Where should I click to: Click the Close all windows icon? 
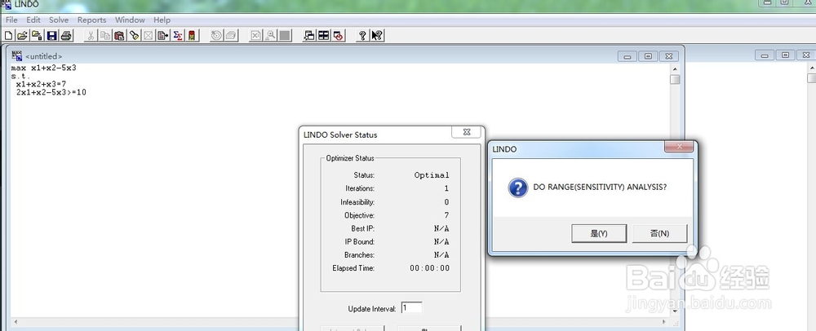tap(339, 35)
